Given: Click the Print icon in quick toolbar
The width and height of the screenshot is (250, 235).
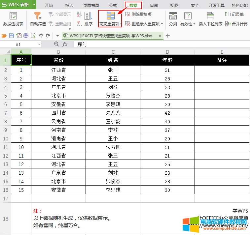Looking at the screenshot, I should click(26, 36).
